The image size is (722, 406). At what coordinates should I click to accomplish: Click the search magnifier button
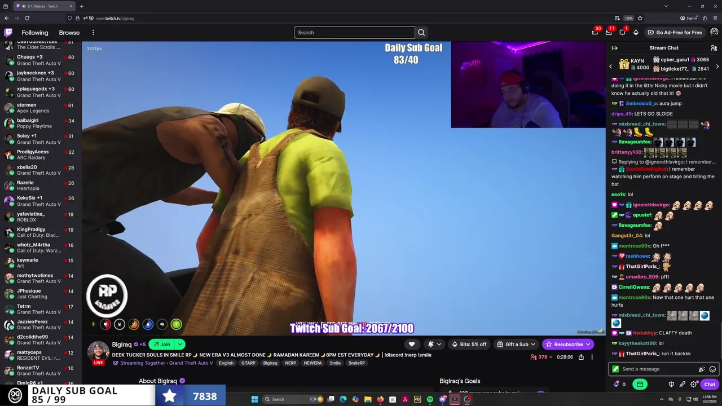click(421, 32)
